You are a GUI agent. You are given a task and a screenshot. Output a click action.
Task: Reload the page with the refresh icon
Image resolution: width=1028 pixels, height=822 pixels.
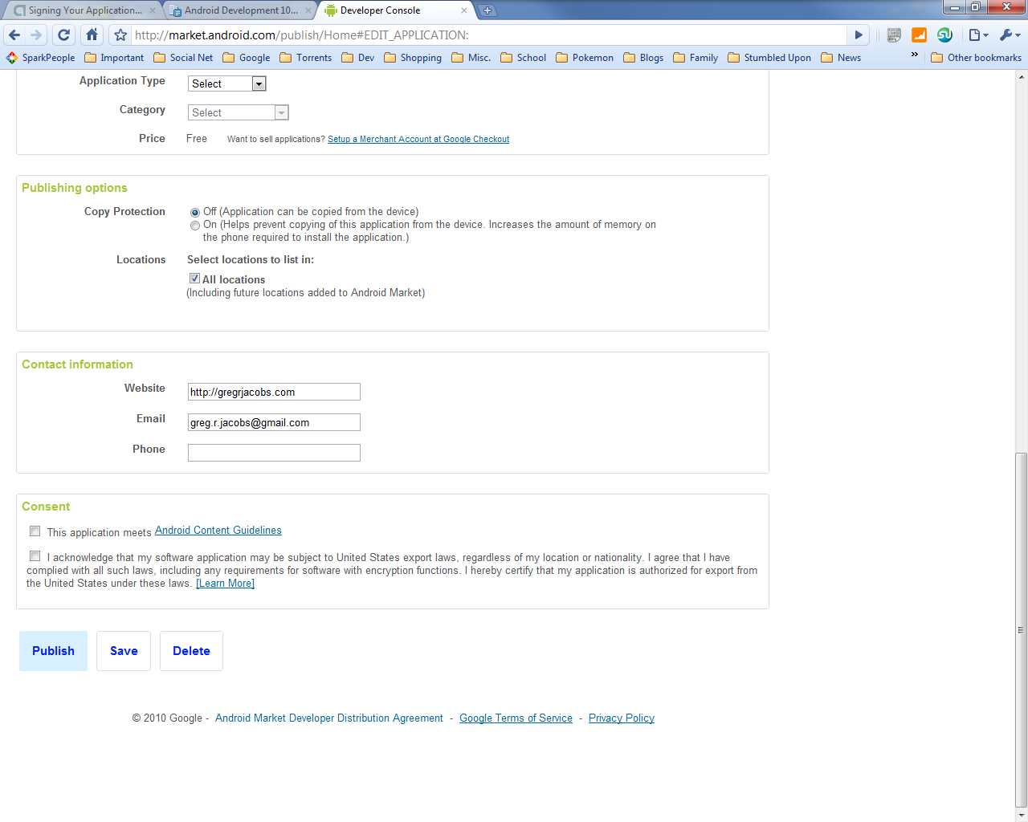tap(64, 35)
